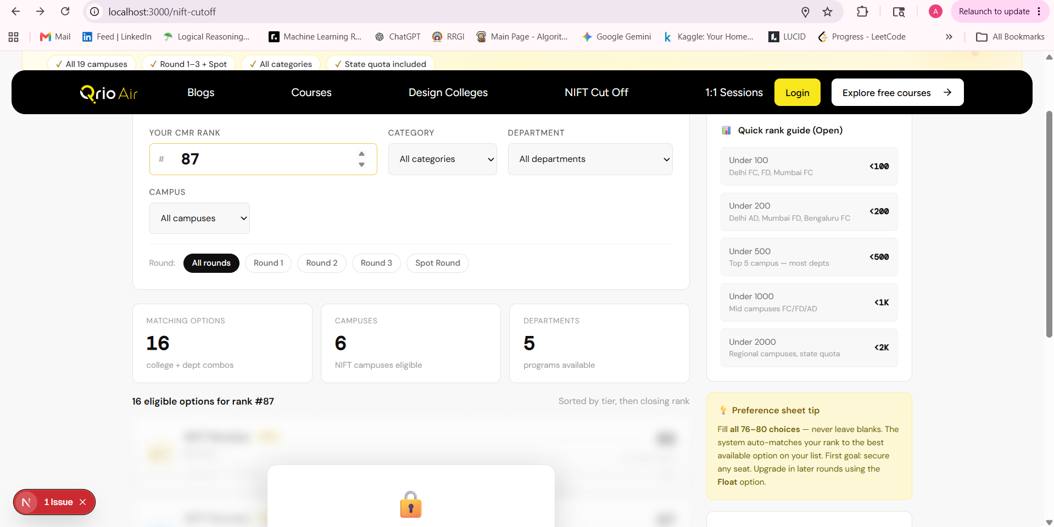Screen dimensions: 1054x527
Task: Open the All campuses dropdown
Action: 199,218
